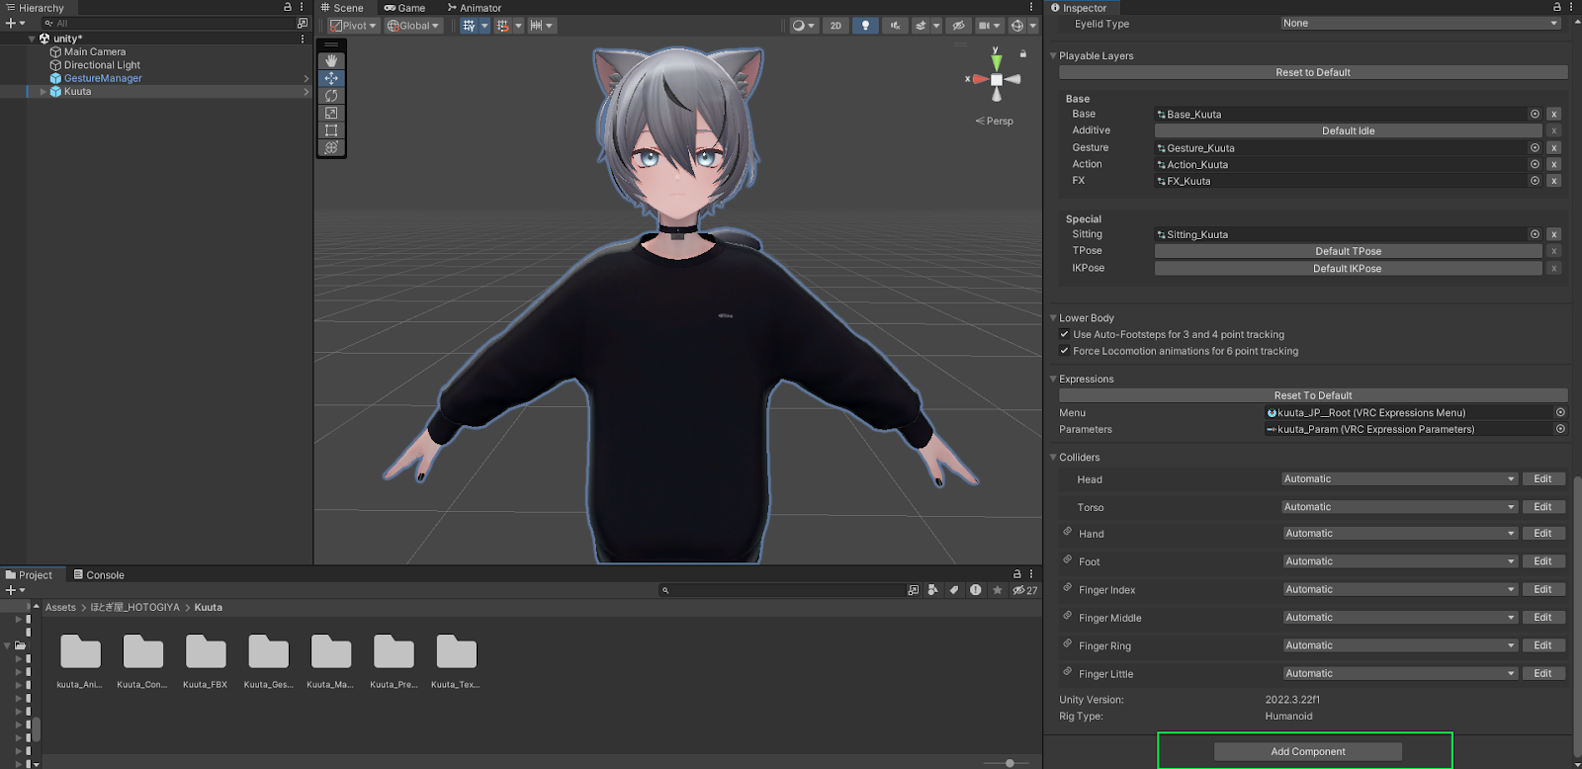Select GestureManager in Hierarchy
Screen dimensions: 1582x769
tap(103, 78)
